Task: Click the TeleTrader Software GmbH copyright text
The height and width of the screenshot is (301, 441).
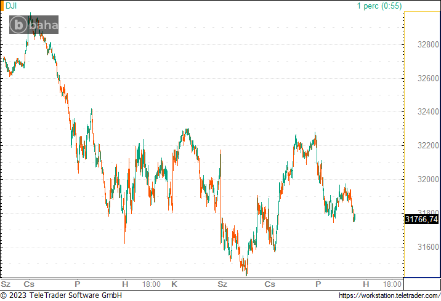Action: (60, 296)
